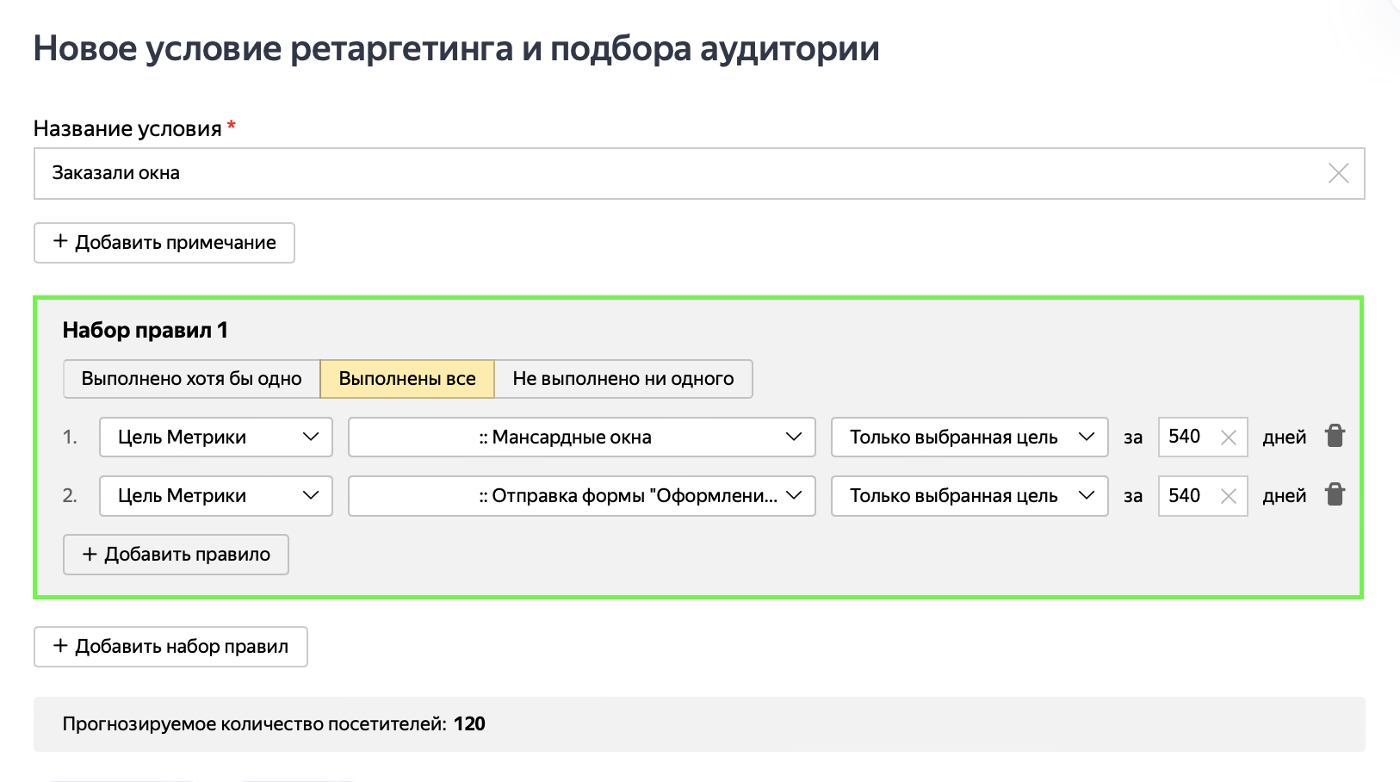Click the Добавить примечание button
Image resolution: width=1400 pixels, height=782 pixels.
click(x=164, y=242)
